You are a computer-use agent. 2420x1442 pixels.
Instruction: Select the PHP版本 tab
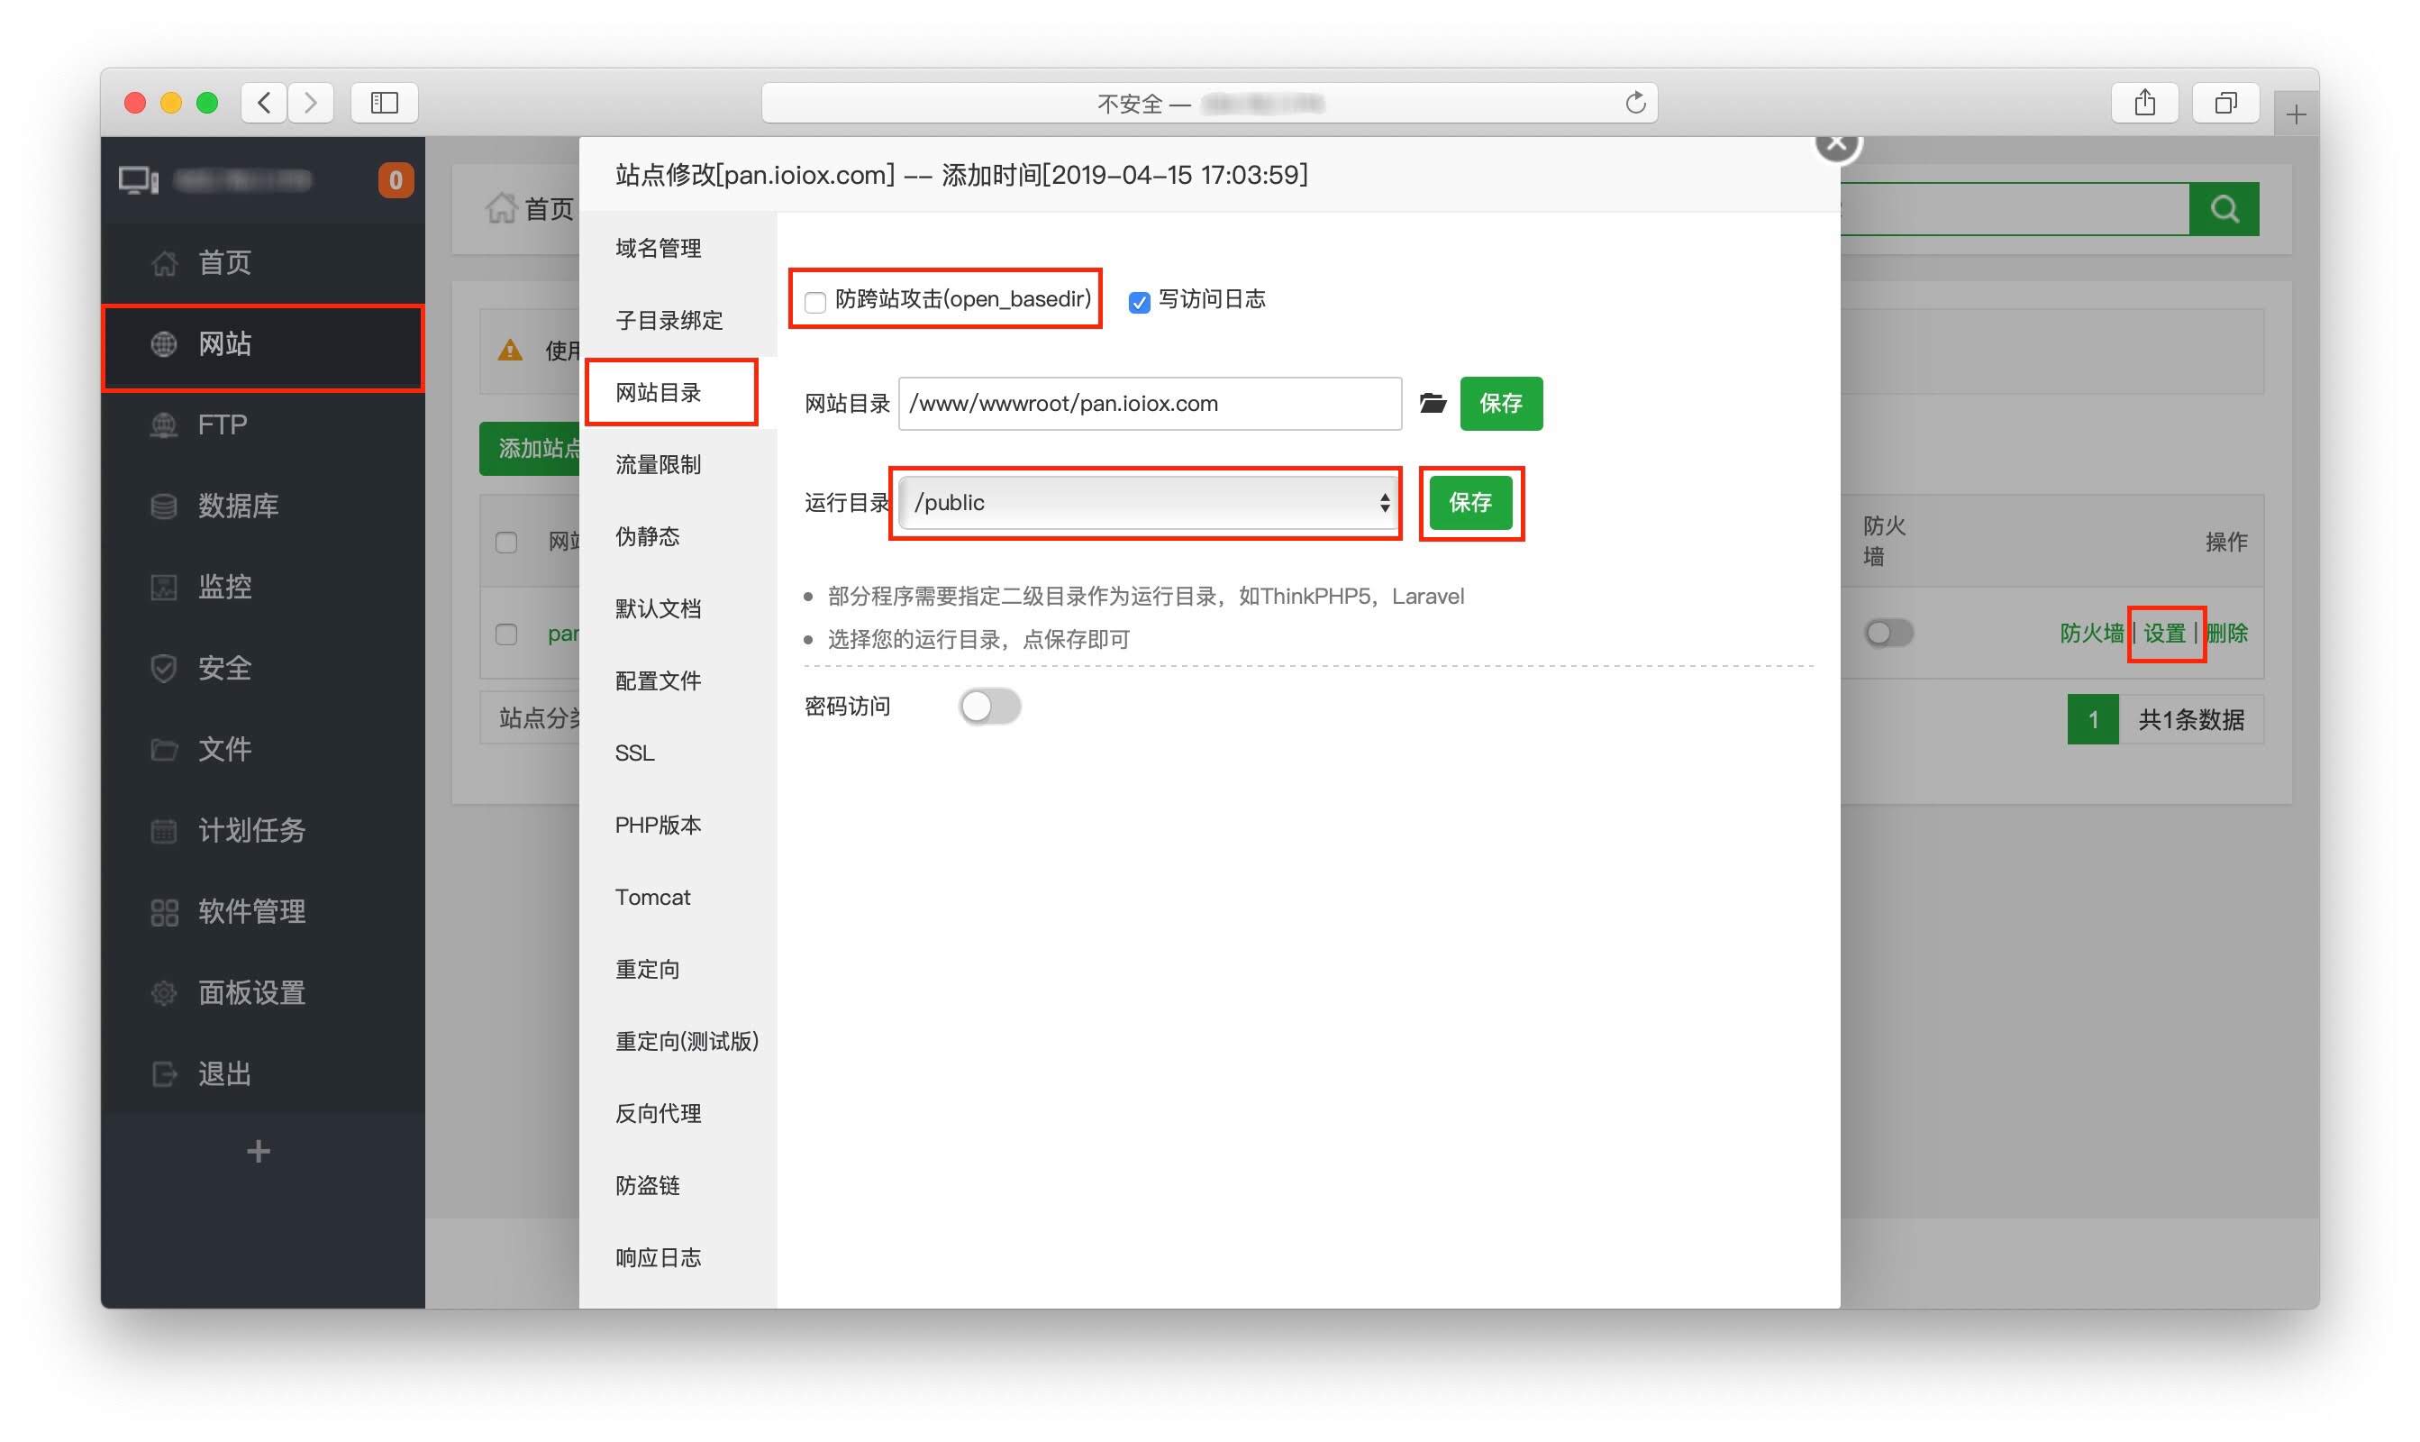click(658, 825)
